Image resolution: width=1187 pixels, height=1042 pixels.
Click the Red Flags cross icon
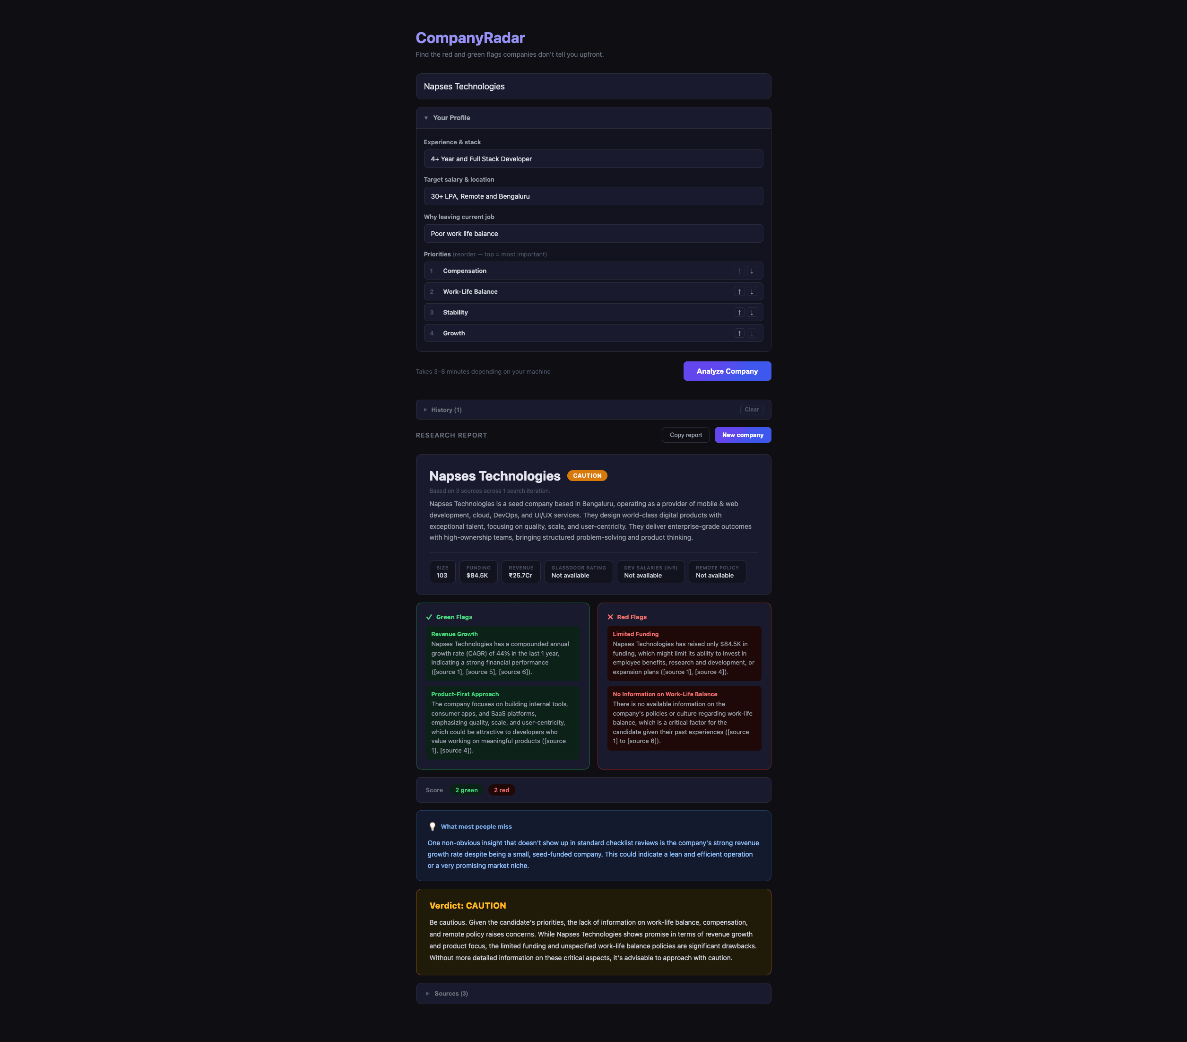(x=610, y=618)
